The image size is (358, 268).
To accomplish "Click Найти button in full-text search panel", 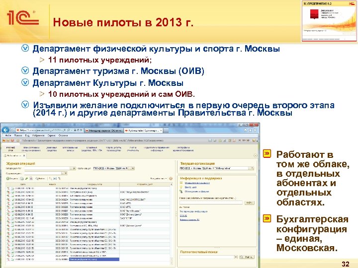I will point(247,257).
